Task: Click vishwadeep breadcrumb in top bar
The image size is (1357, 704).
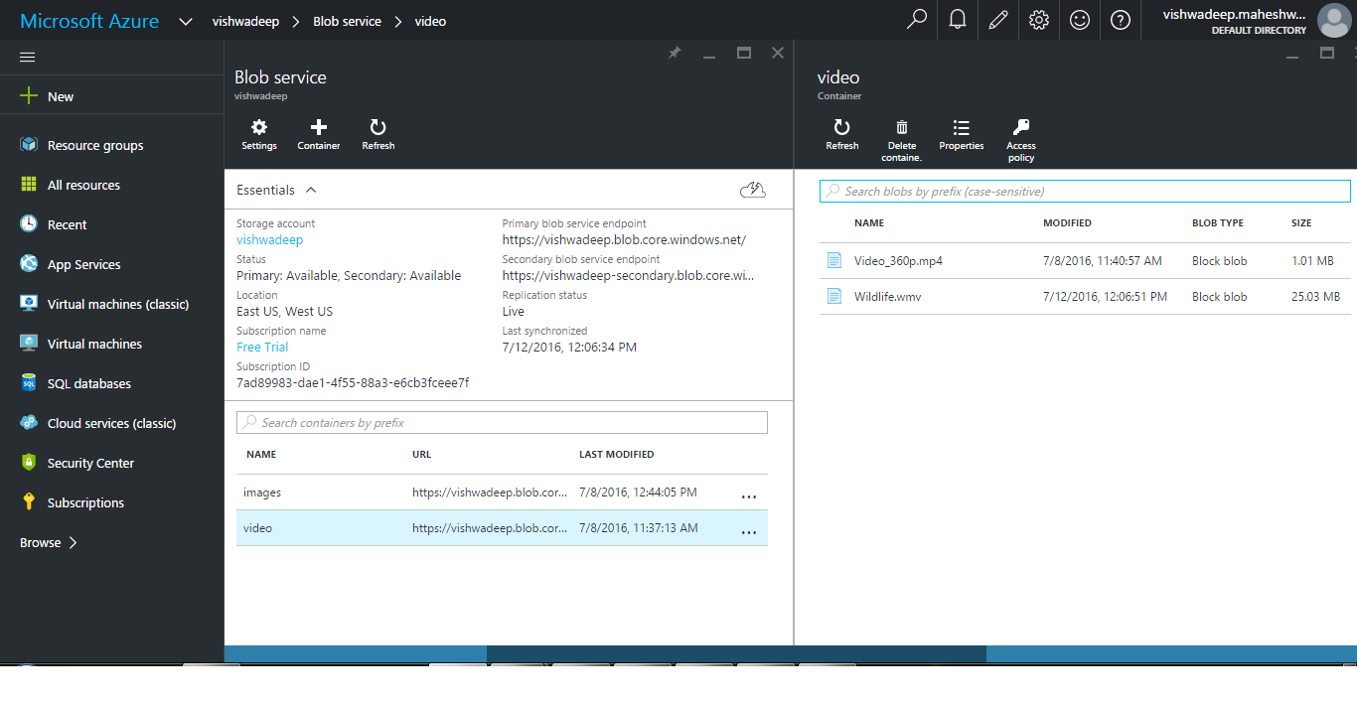Action: (243, 21)
